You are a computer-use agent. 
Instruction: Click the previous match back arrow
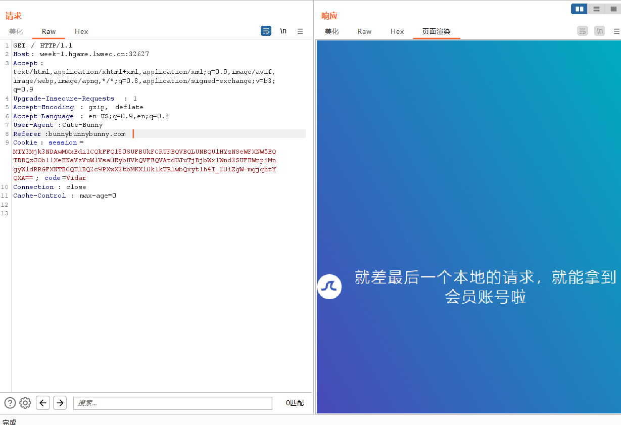[x=43, y=403]
